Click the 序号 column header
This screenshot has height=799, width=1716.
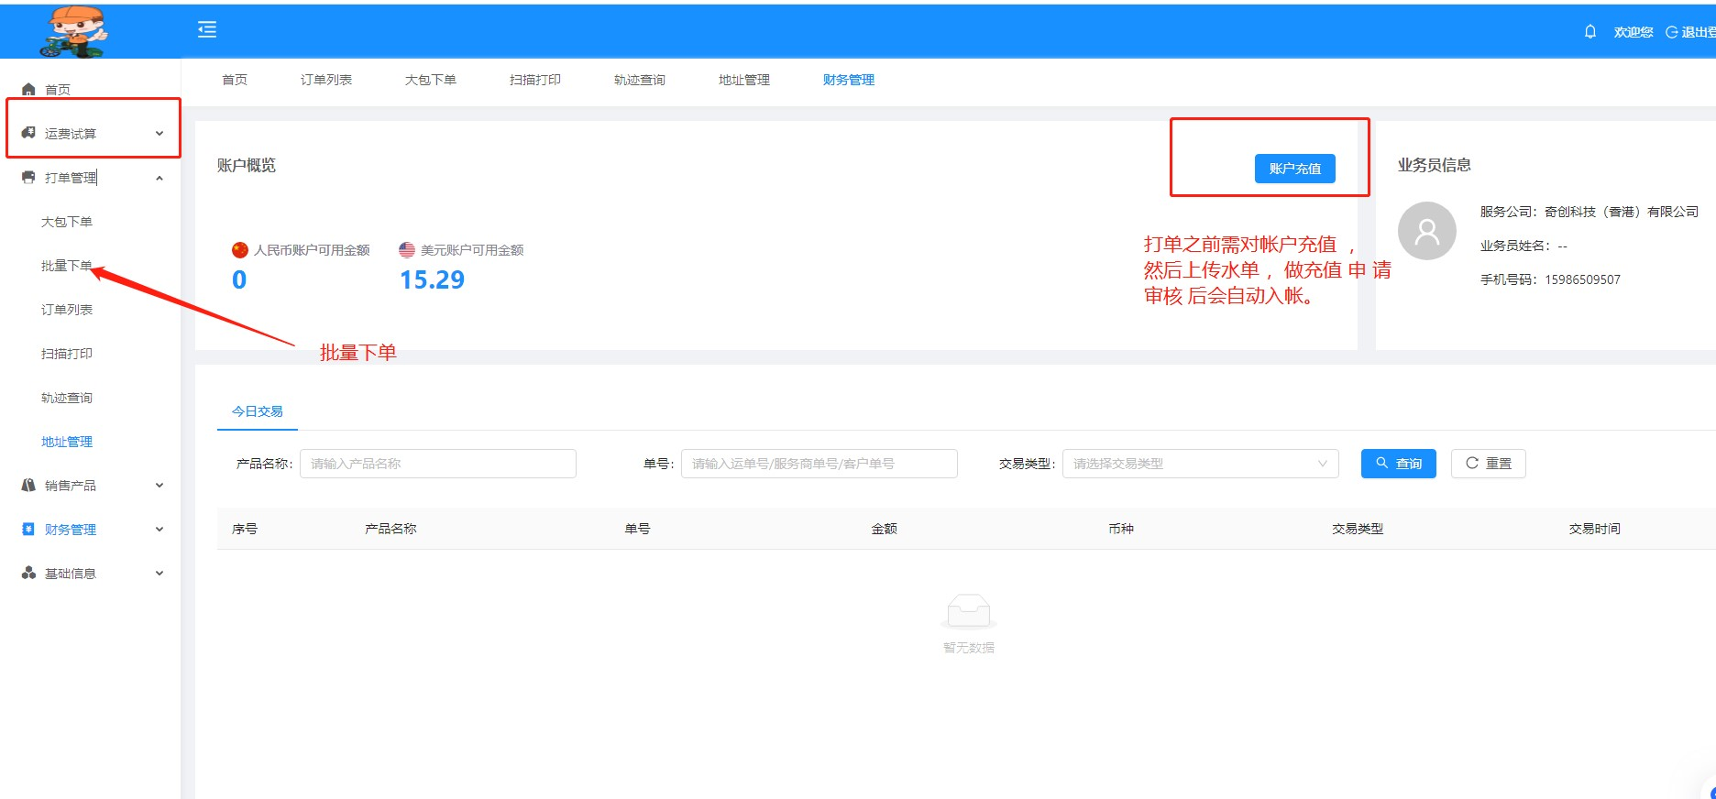(245, 529)
